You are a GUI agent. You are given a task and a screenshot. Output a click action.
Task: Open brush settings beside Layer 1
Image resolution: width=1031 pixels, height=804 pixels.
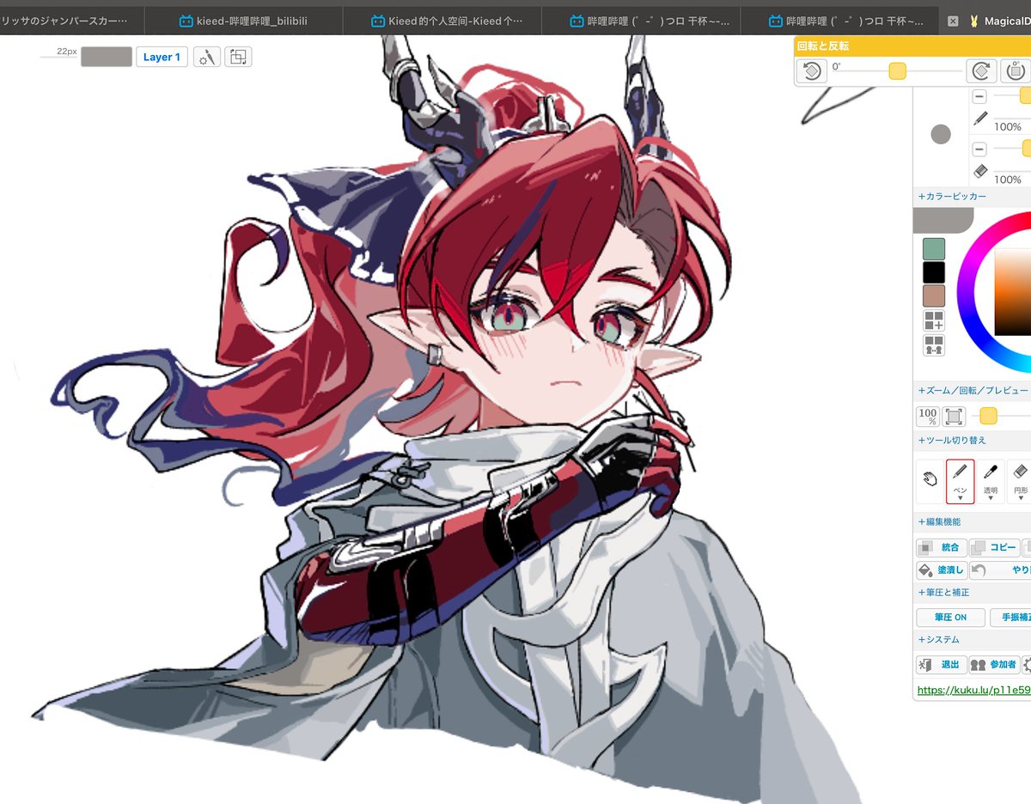[x=206, y=57]
